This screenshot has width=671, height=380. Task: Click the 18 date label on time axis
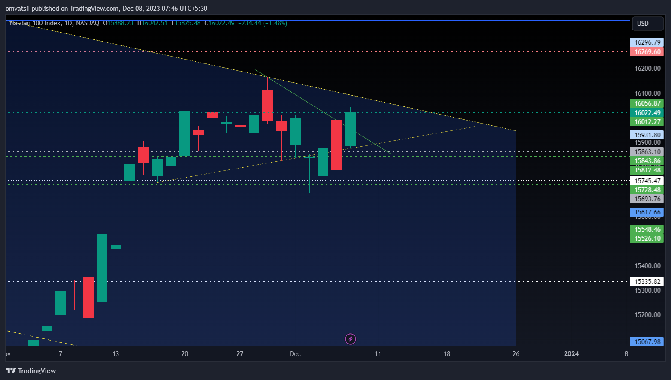click(x=447, y=354)
